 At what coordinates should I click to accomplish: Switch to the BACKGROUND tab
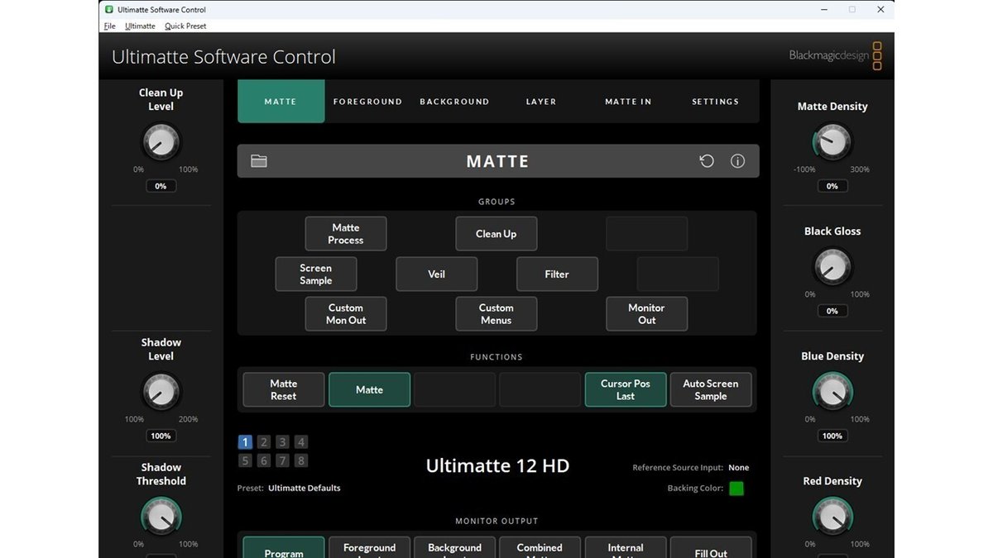454,102
